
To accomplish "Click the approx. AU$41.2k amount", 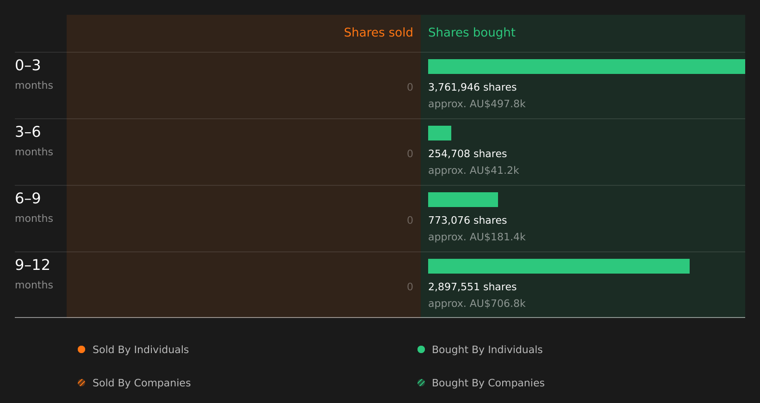I will click(x=473, y=170).
